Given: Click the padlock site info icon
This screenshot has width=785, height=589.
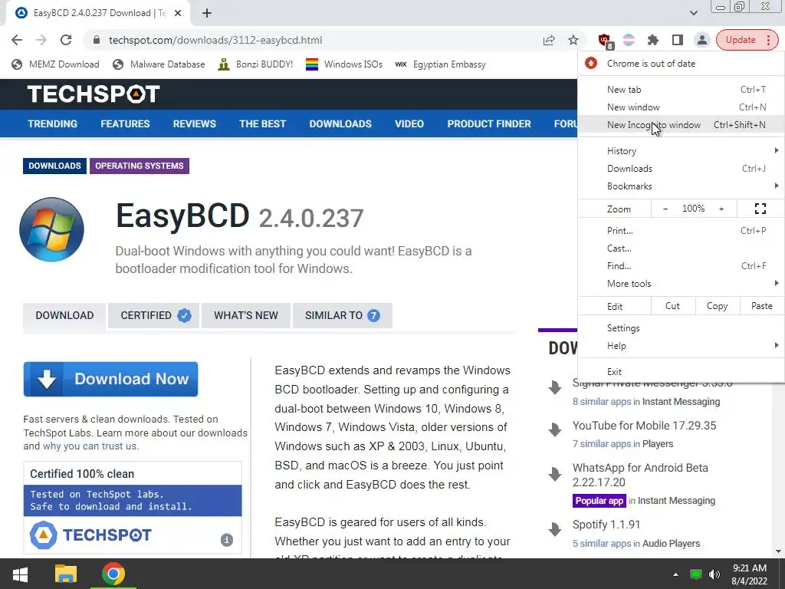Looking at the screenshot, I should coord(97,40).
